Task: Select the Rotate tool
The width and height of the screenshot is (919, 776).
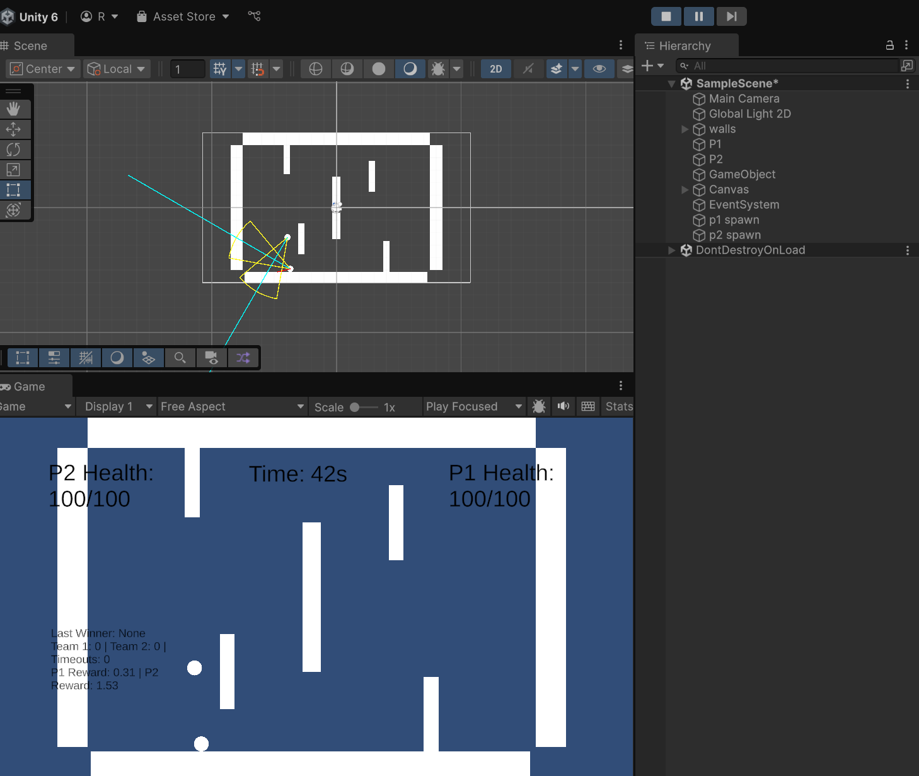Action: 13,150
